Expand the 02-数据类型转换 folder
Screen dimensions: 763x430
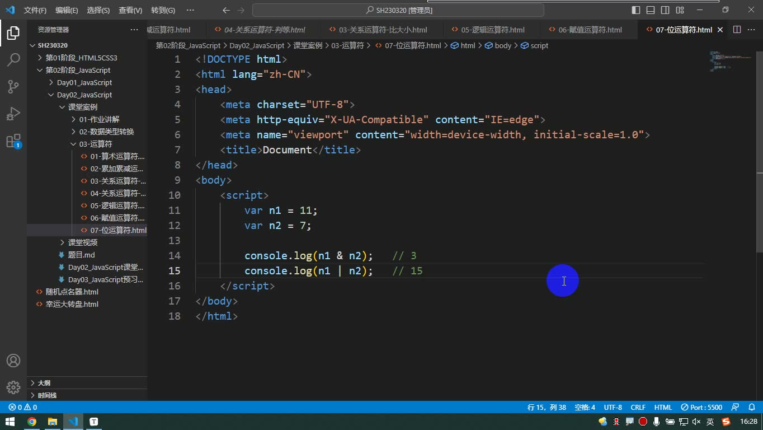[87, 132]
